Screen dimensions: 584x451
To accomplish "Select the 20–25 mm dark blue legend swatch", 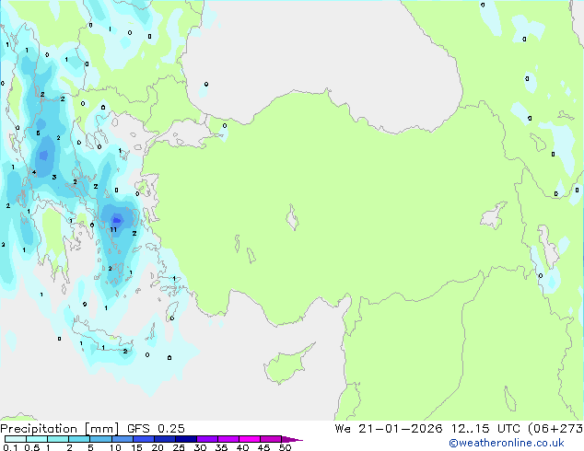I will point(165,439).
